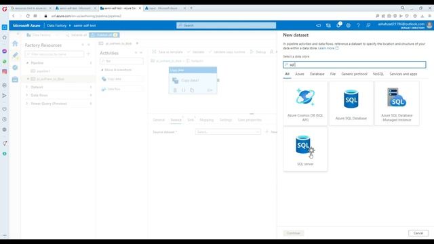434x244 pixels.
Task: Open Azure settings gear in header
Action: (348, 26)
